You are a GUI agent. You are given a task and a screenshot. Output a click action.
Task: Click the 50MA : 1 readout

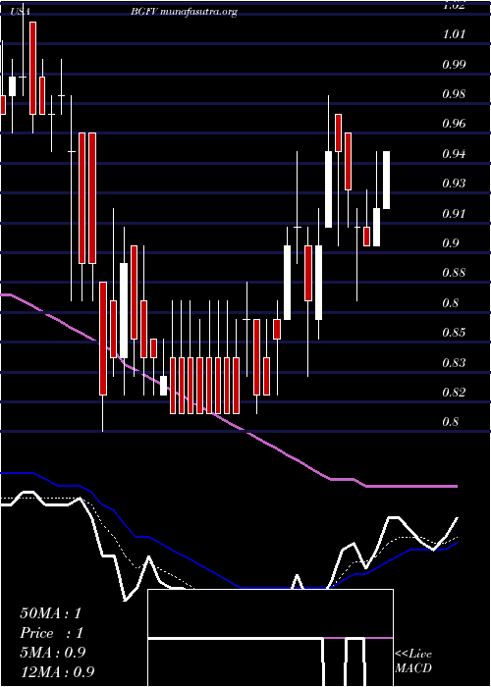(51, 613)
